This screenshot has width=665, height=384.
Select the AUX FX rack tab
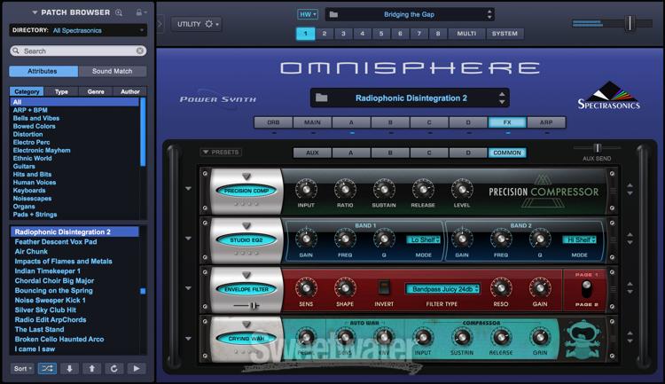click(x=312, y=153)
